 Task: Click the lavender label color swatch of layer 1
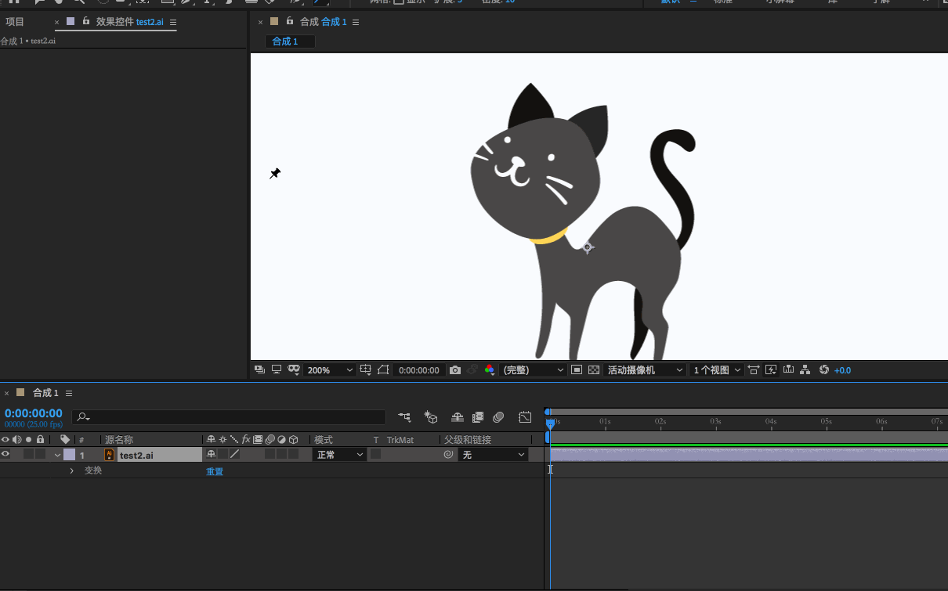(69, 455)
